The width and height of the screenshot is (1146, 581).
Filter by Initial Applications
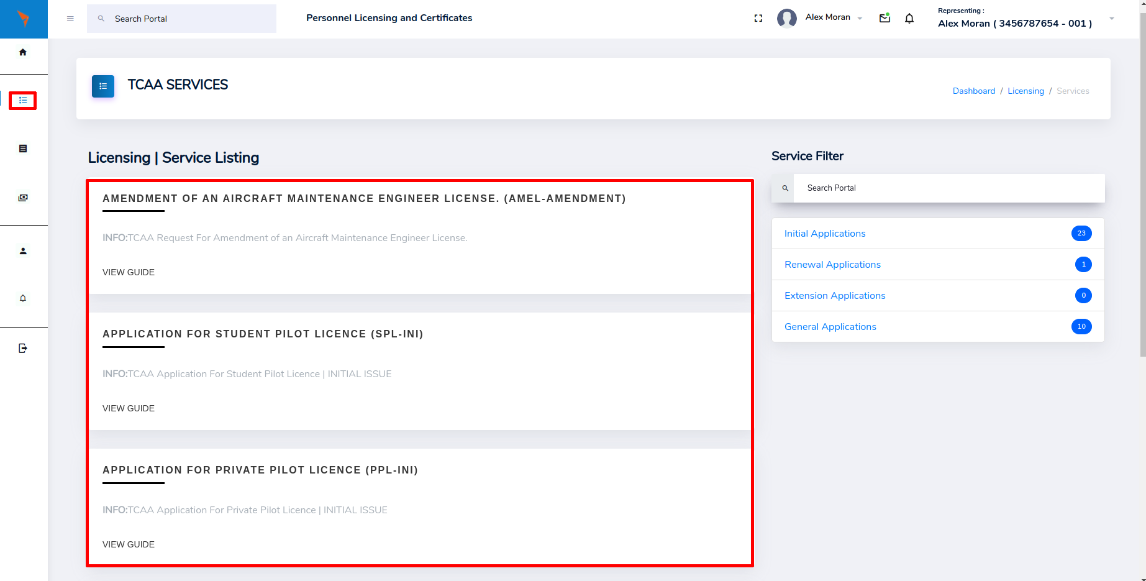[x=938, y=234]
